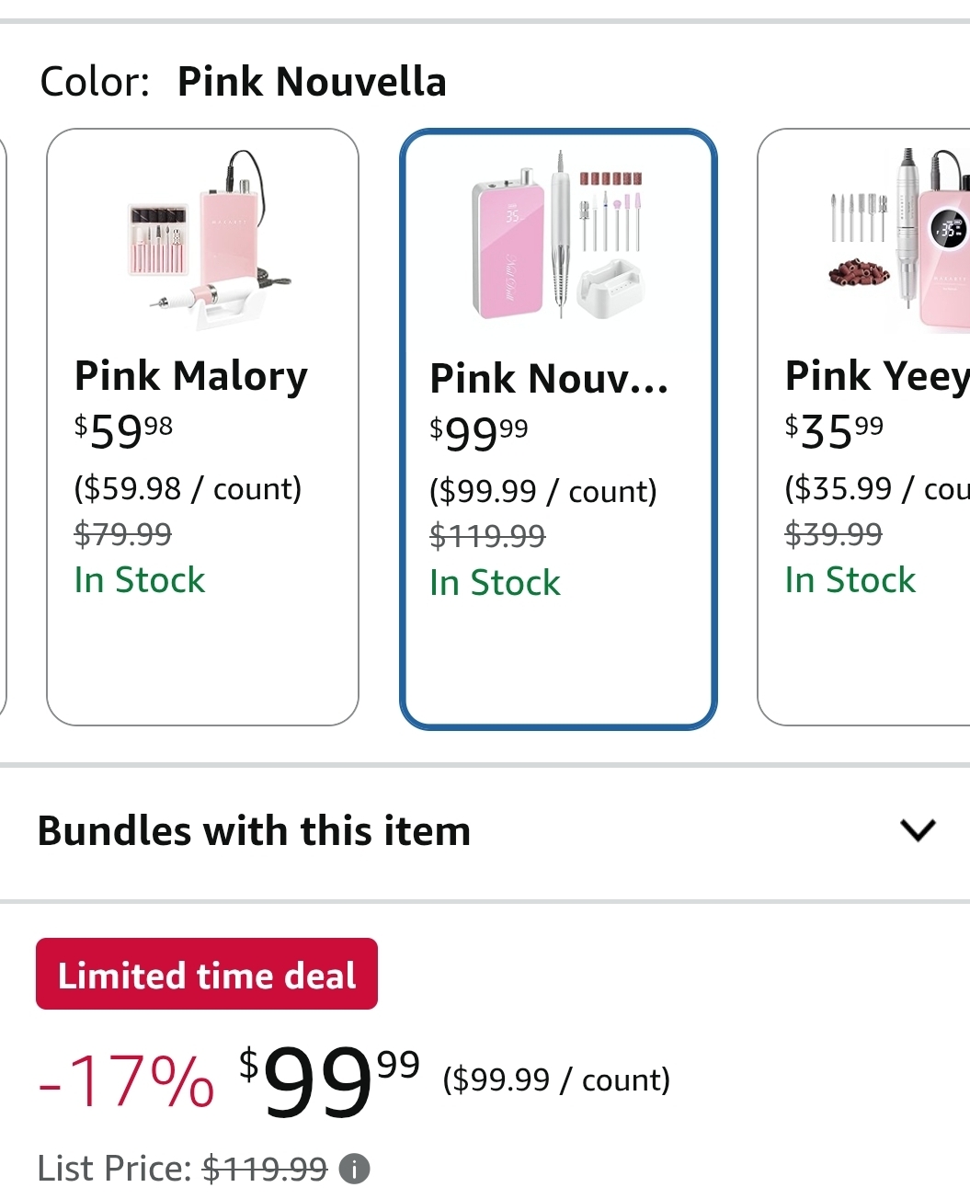The image size is (970, 1199).
Task: Expand the Bundles with this item chevron
Action: coord(918,830)
